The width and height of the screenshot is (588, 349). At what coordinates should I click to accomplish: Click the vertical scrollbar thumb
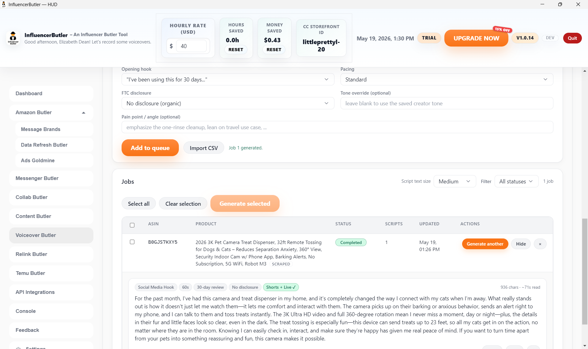pos(585,272)
